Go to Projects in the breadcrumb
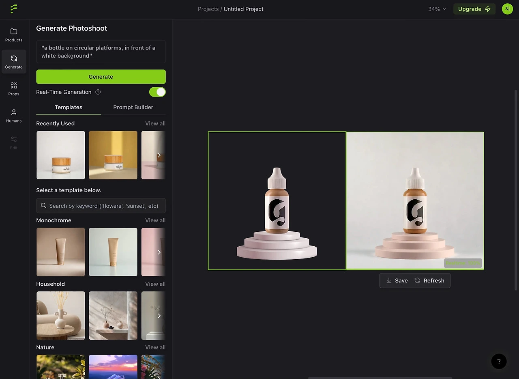Viewport: 519px width, 379px height. 208,9
